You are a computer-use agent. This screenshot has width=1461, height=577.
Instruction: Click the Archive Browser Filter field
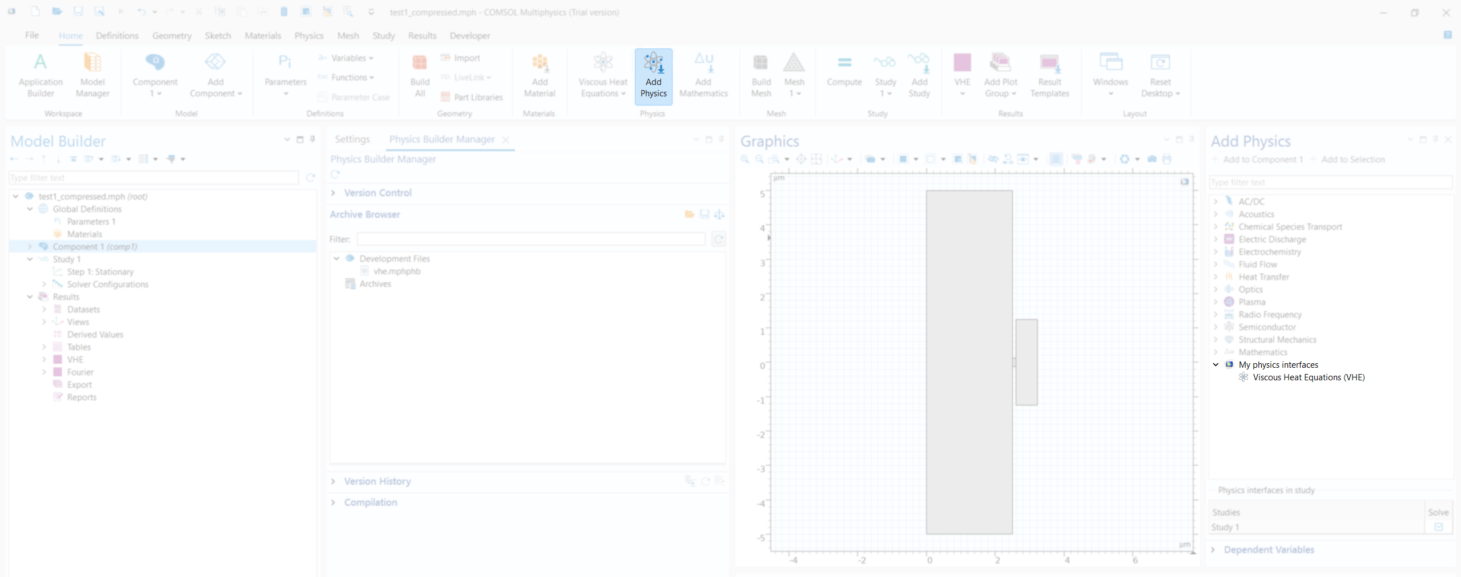point(531,239)
